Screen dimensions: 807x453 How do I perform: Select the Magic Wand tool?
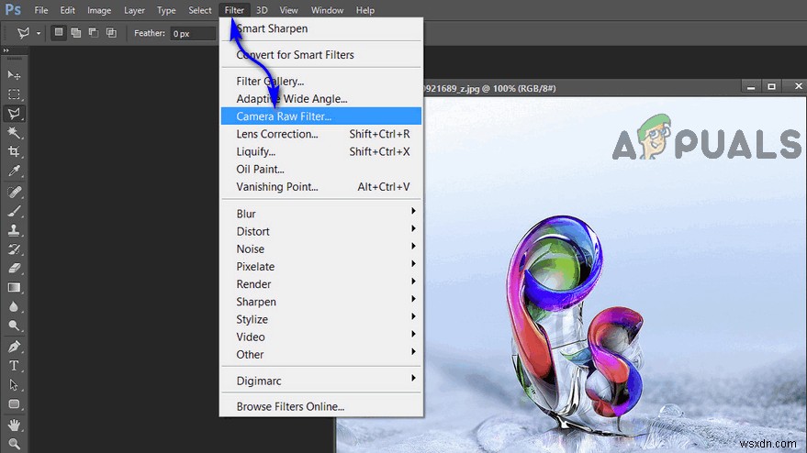[14, 133]
